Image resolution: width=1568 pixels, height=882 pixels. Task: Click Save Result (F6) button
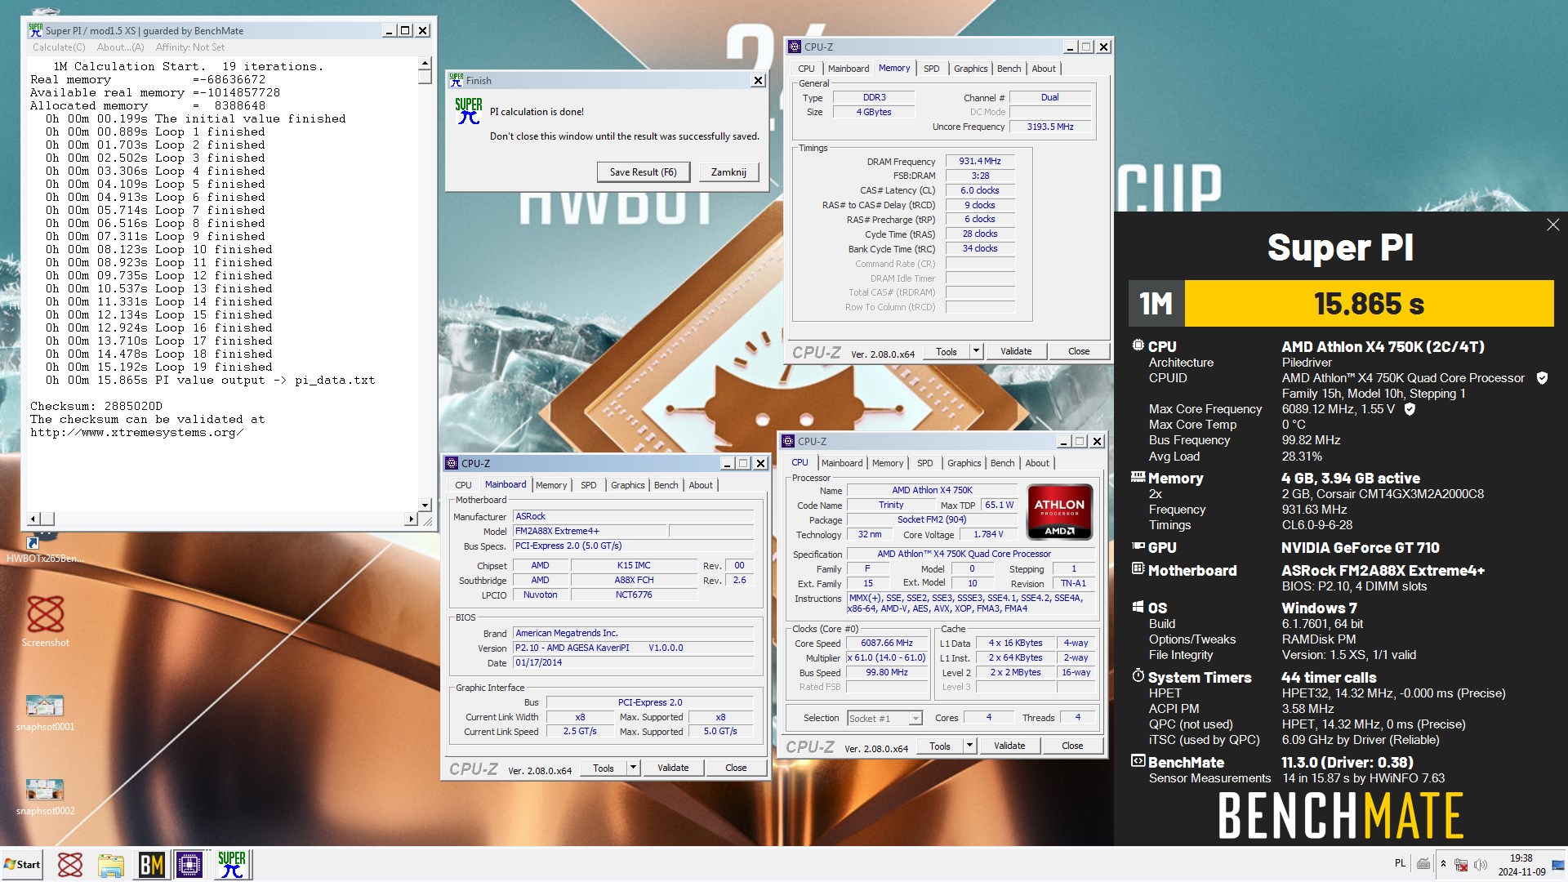[644, 172]
